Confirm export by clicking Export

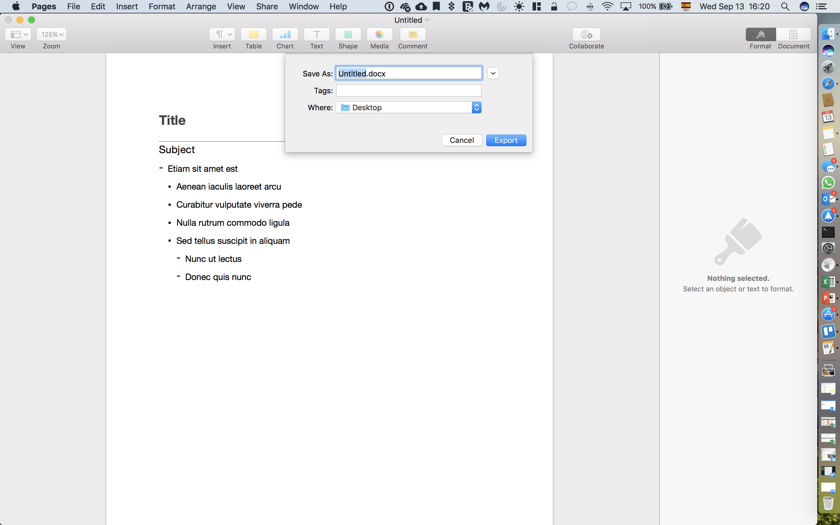click(x=506, y=140)
